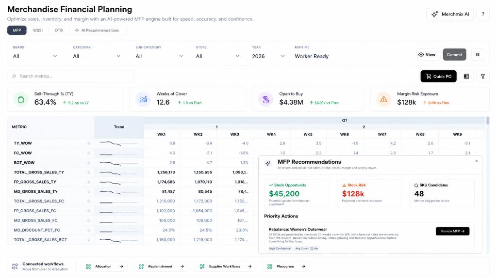The image size is (497, 279).
Task: Click the table's vertical scrollbar
Action: (x=487, y=121)
